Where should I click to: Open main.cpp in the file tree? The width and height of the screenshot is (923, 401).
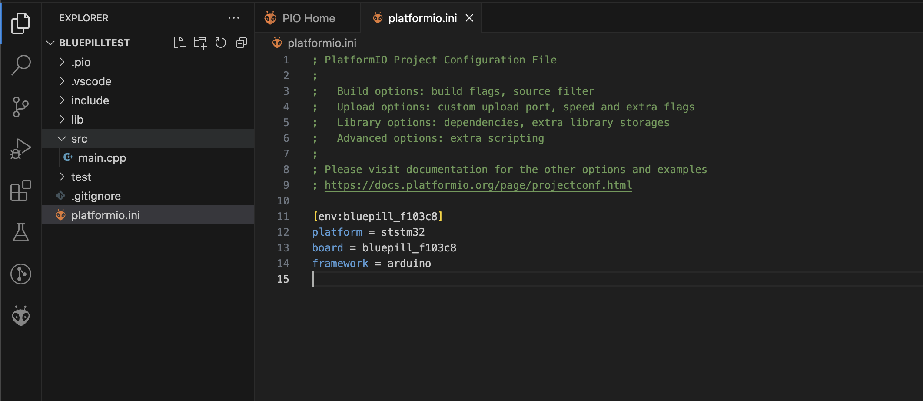coord(102,158)
